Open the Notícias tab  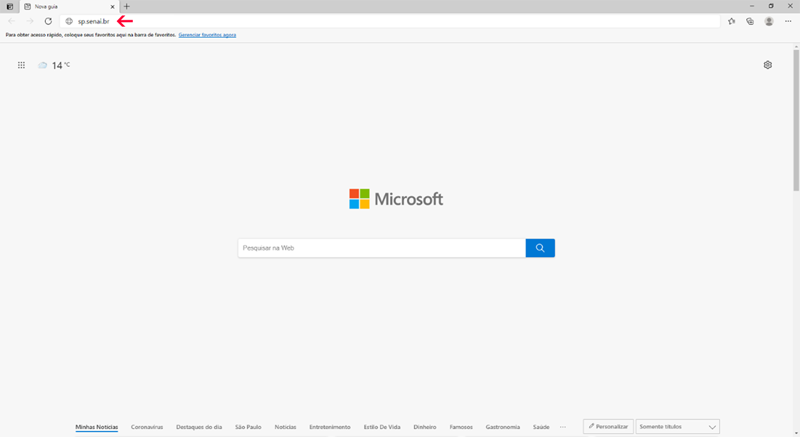[285, 427]
